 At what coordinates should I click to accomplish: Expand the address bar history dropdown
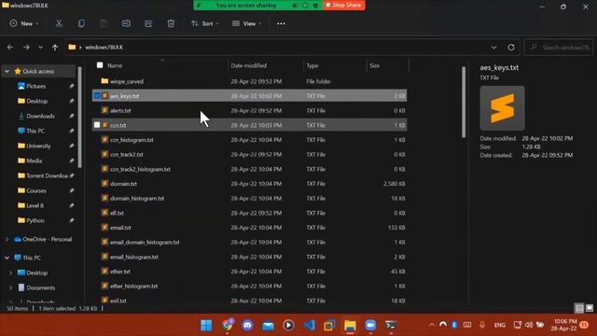click(493, 48)
